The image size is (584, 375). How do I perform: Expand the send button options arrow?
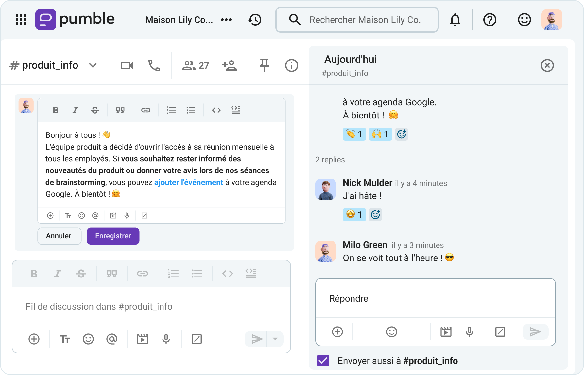[x=275, y=339]
